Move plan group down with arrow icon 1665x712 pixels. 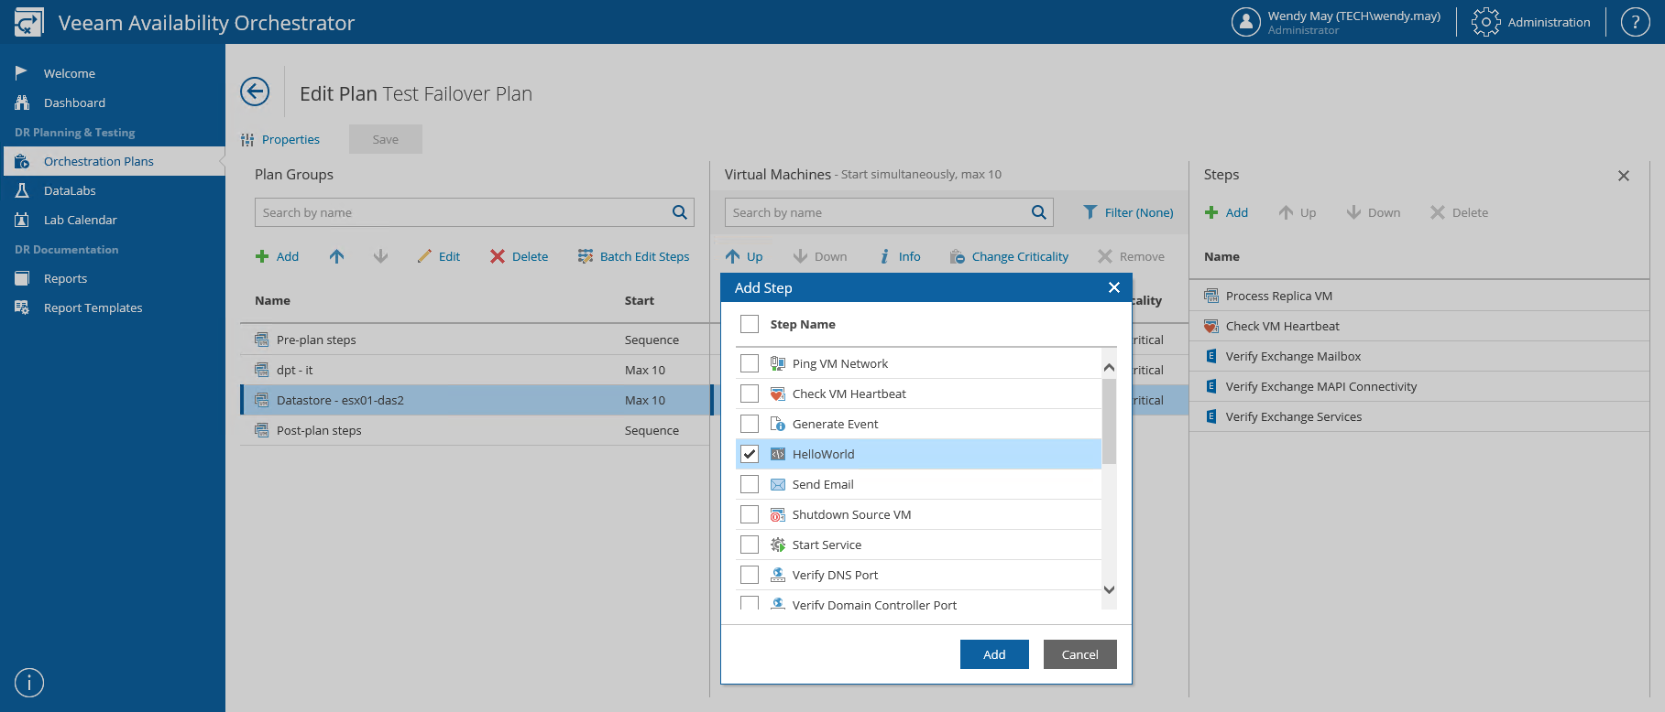381,256
